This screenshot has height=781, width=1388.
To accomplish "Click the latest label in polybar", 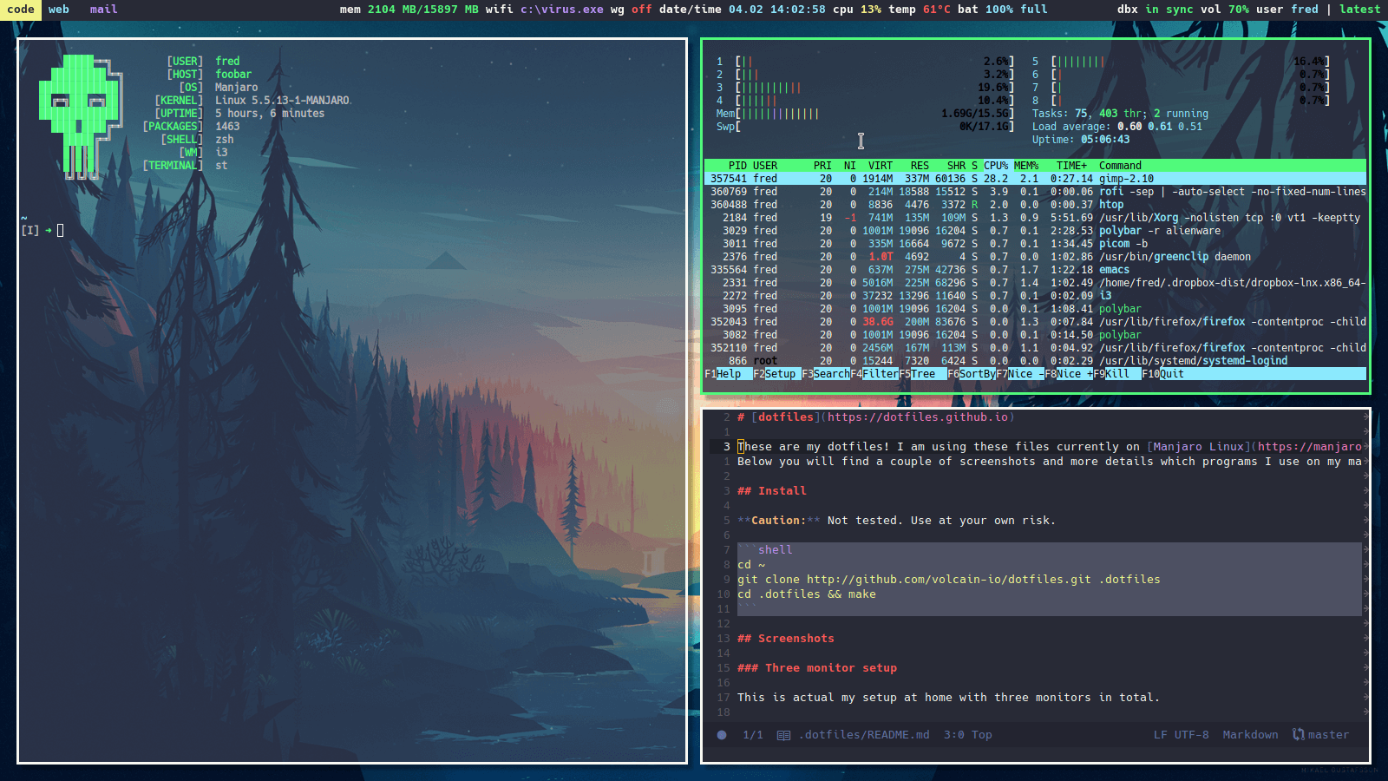I will pyautogui.click(x=1359, y=10).
